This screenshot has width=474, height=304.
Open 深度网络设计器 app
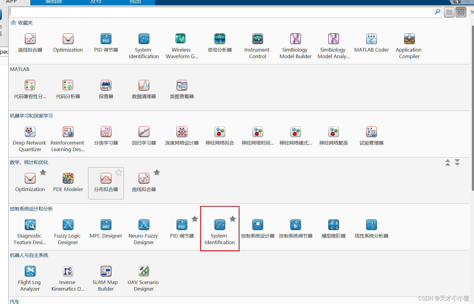[182, 136]
